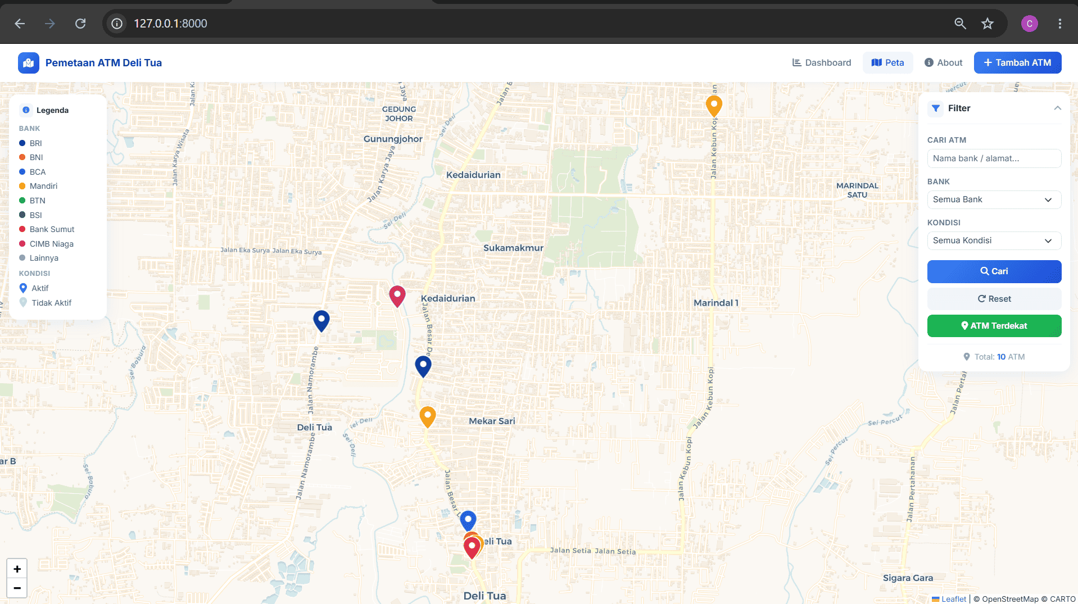Go forward with browser forward arrow

50,24
